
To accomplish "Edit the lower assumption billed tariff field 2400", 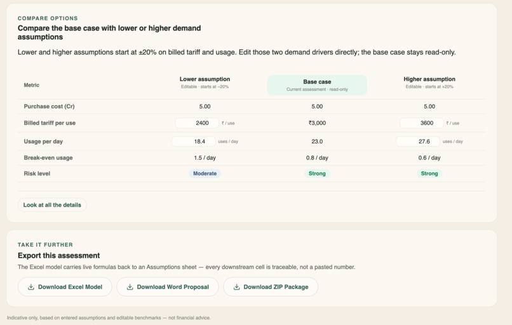I will point(197,123).
